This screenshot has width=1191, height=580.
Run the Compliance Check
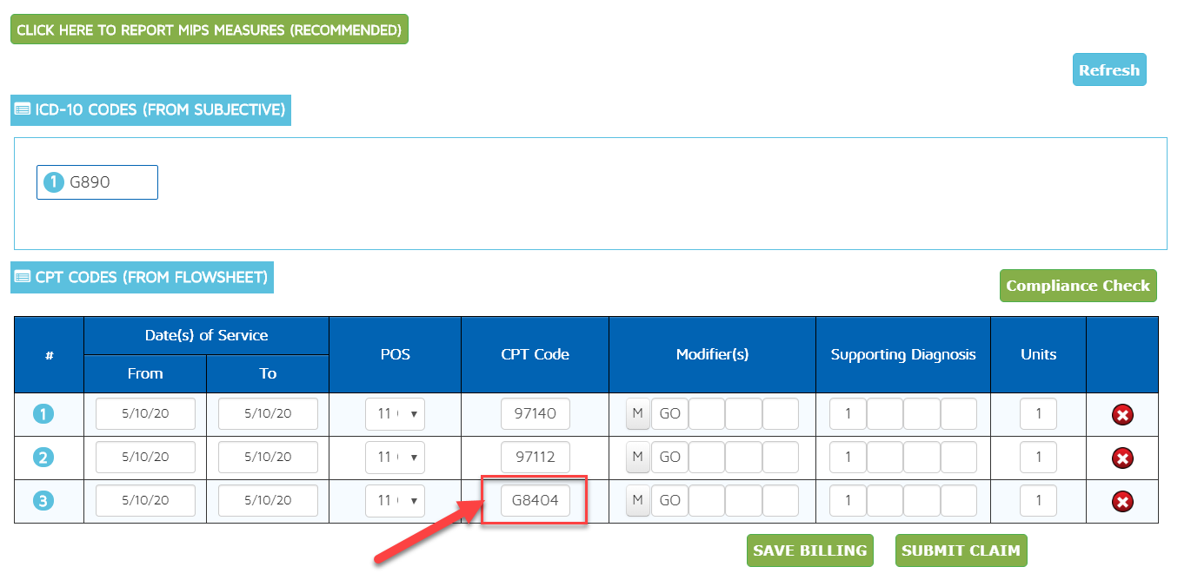(1078, 286)
